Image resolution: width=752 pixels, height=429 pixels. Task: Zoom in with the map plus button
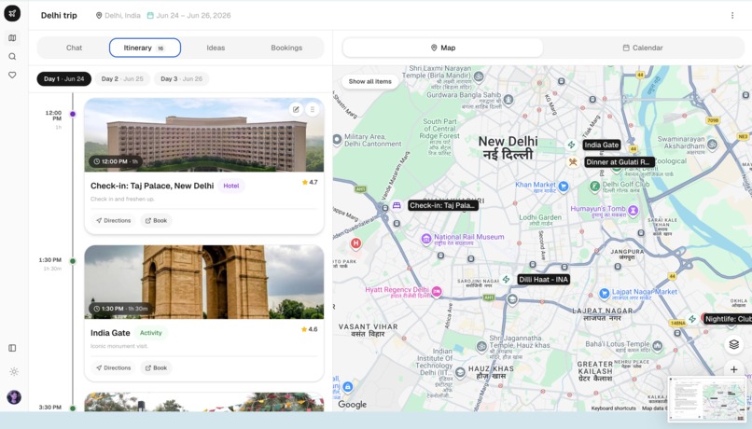733,369
